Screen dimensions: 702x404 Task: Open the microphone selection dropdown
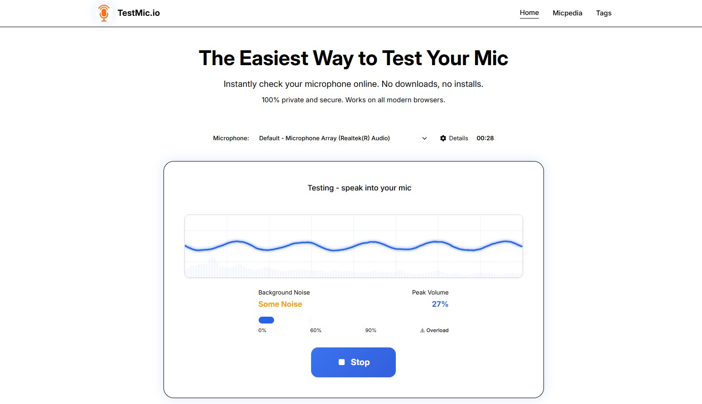coord(340,138)
